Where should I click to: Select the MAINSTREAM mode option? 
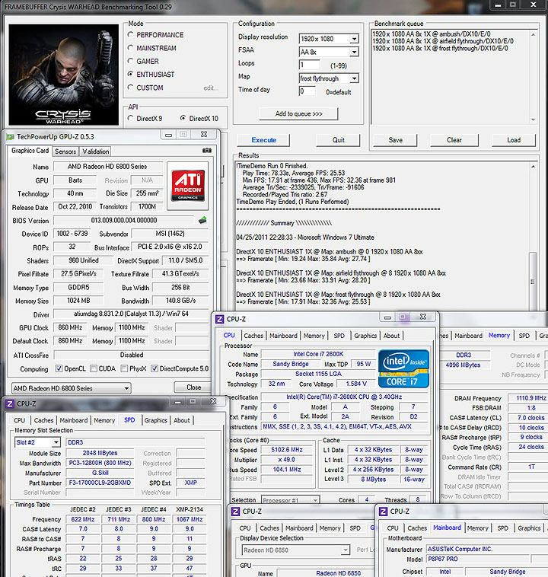pos(130,48)
